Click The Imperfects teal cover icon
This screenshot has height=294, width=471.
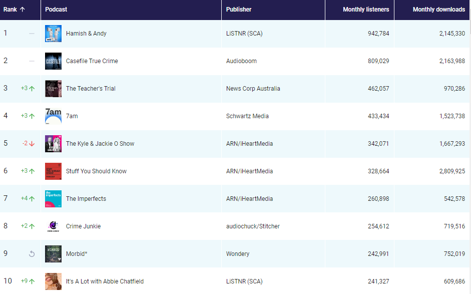[x=53, y=199]
